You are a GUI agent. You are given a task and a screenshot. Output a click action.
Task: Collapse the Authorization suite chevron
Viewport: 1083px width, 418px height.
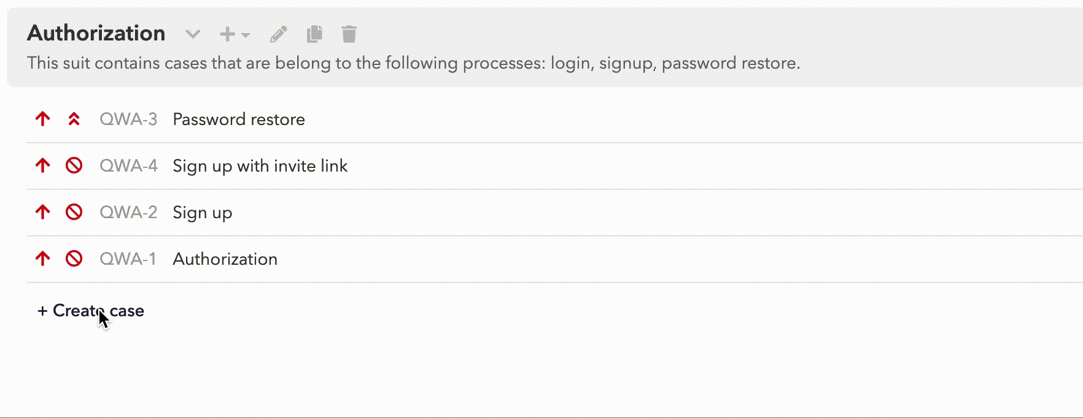[x=193, y=34]
